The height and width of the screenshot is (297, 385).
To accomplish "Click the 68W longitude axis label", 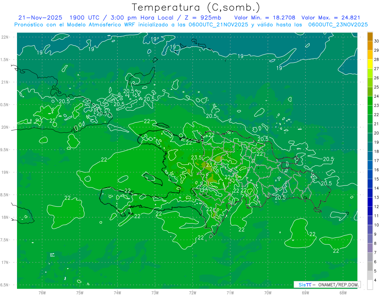I will (343, 293).
